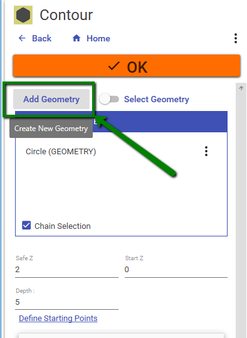The height and width of the screenshot is (338, 247).
Task: Toggle the Select Geometry switch
Action: tap(109, 99)
